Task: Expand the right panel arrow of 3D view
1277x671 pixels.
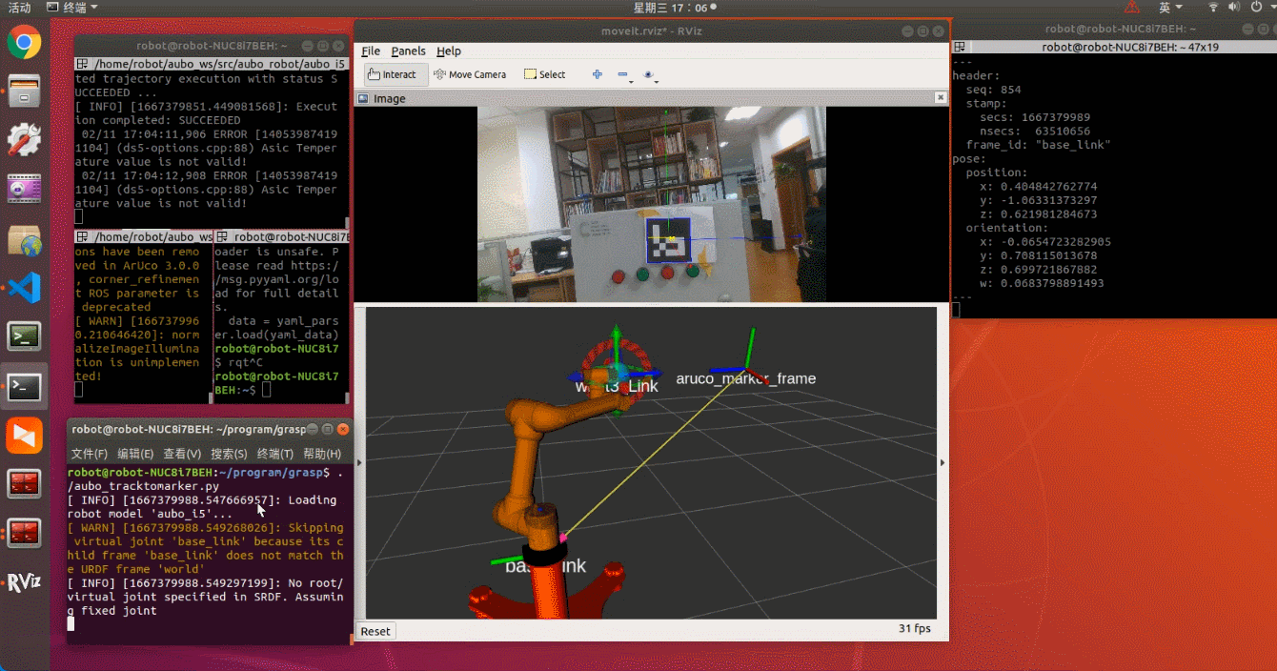Action: (x=943, y=462)
